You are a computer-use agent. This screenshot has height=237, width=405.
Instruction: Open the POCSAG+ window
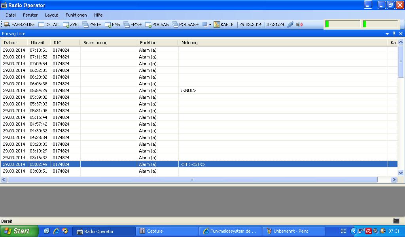click(185, 24)
